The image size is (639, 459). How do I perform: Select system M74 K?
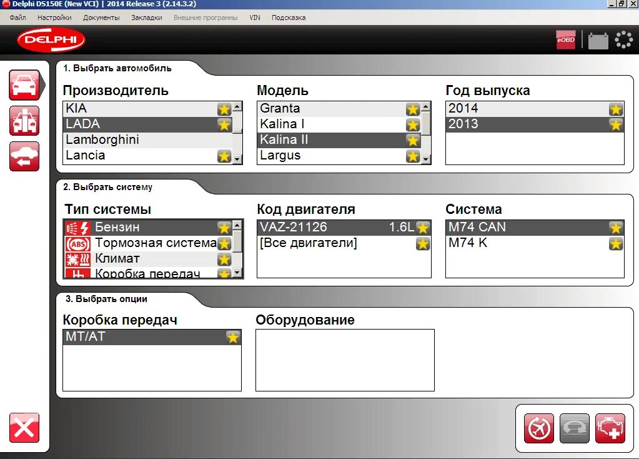(x=535, y=243)
